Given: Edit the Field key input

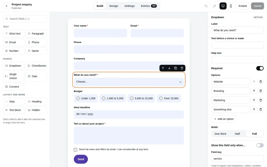Looking at the screenshot, I should [237, 159].
